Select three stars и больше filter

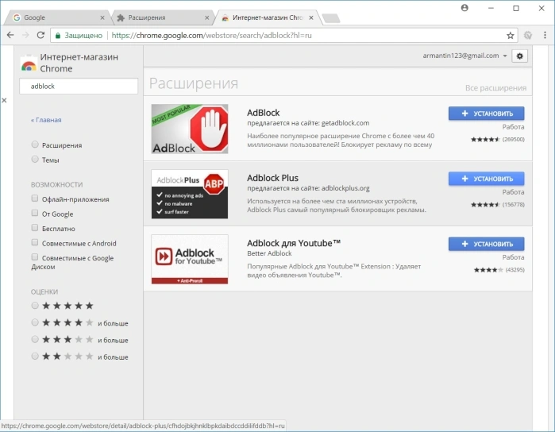35,339
